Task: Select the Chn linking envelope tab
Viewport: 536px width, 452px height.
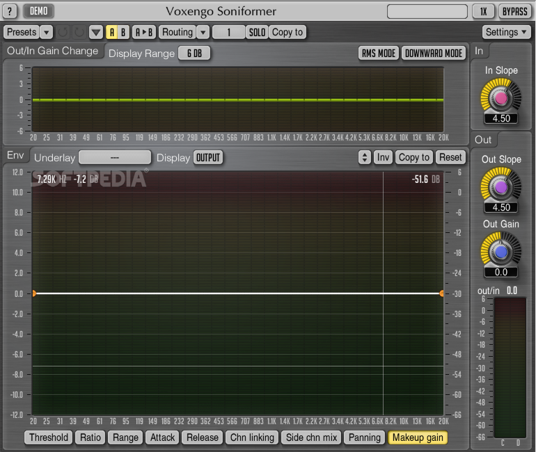Action: [252, 437]
